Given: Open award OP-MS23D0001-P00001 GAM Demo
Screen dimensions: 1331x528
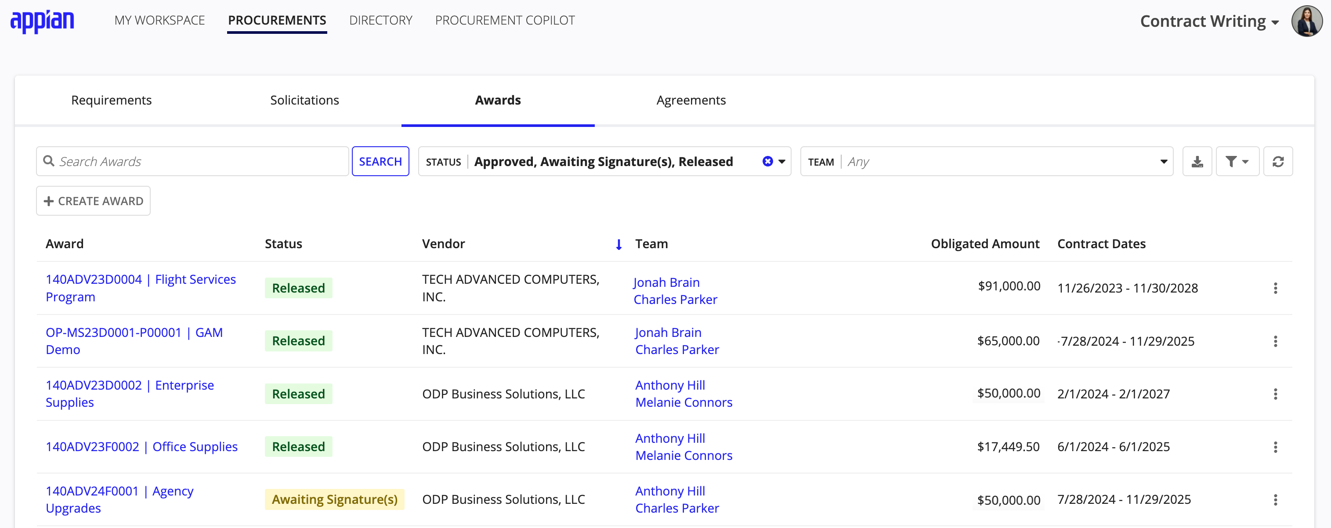Looking at the screenshot, I should point(134,341).
